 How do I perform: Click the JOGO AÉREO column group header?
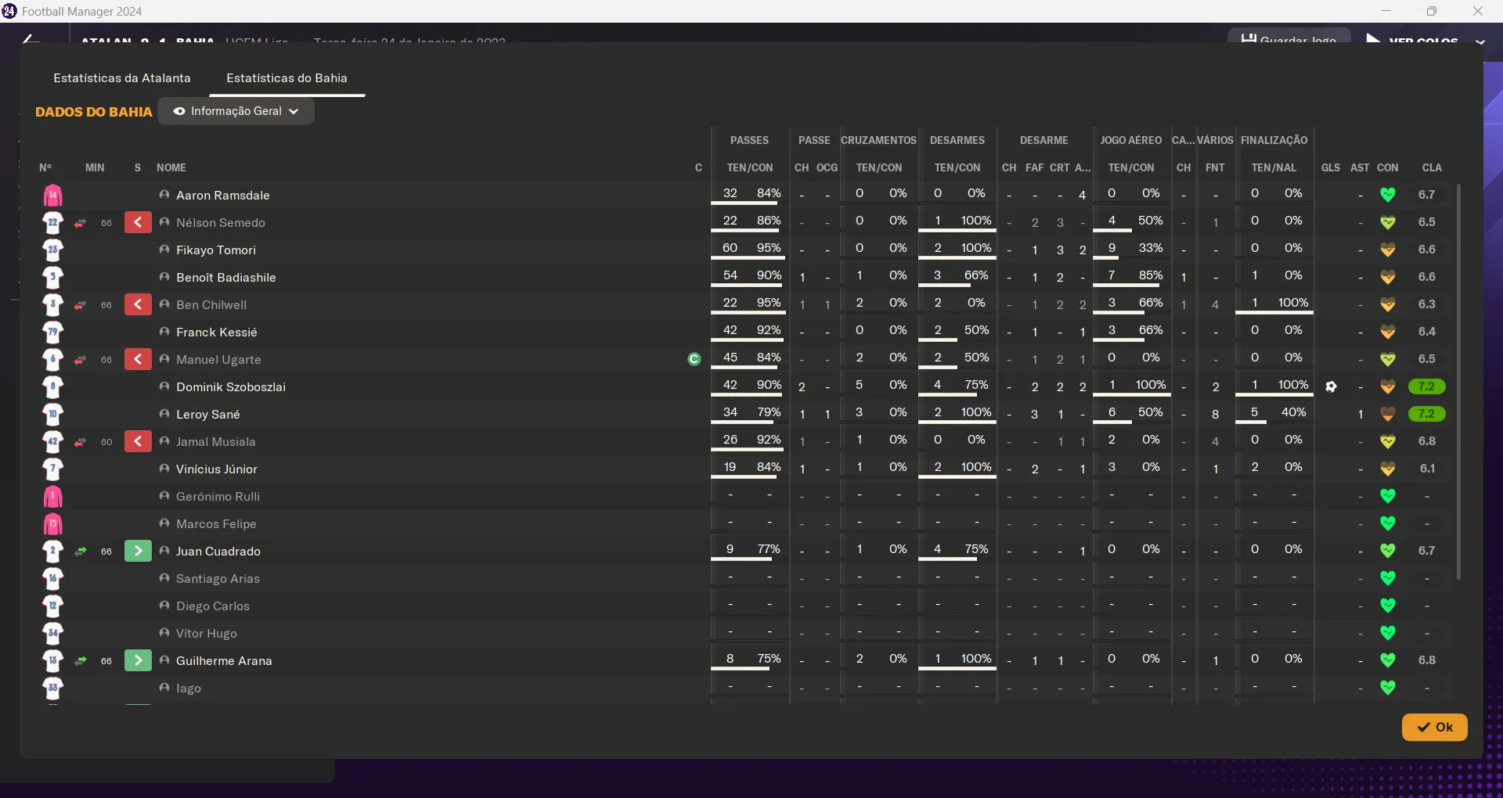[1131, 140]
